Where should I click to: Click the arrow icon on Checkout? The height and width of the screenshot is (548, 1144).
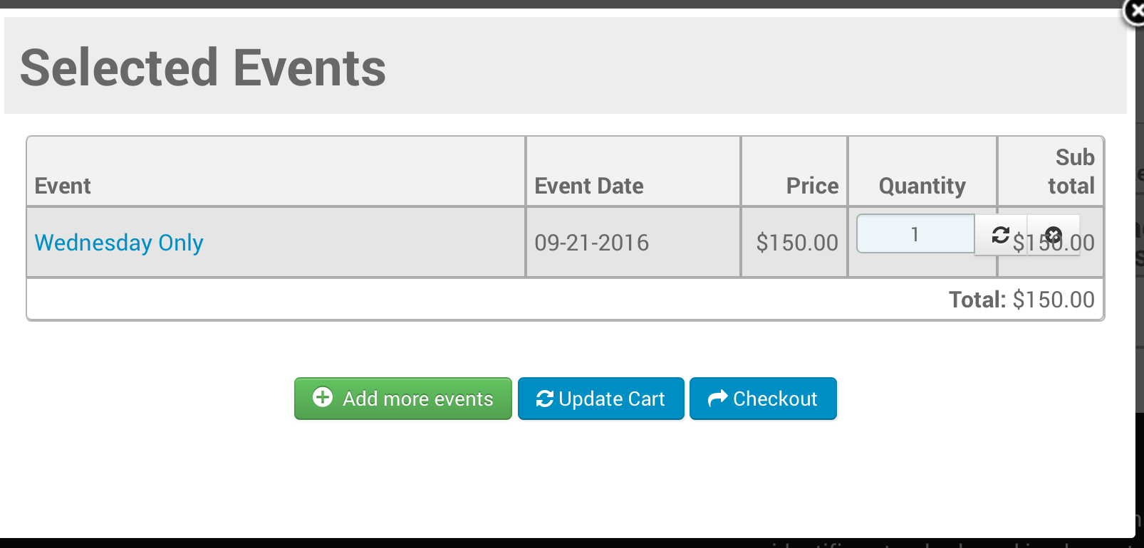pyautogui.click(x=717, y=399)
